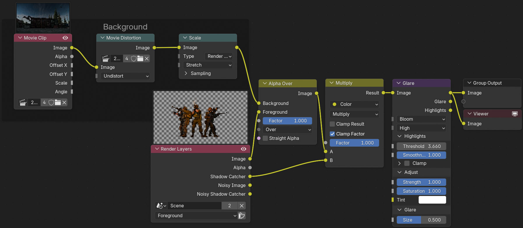
Task: Click user count 4 in Movie Distortion node
Action: tap(127, 58)
